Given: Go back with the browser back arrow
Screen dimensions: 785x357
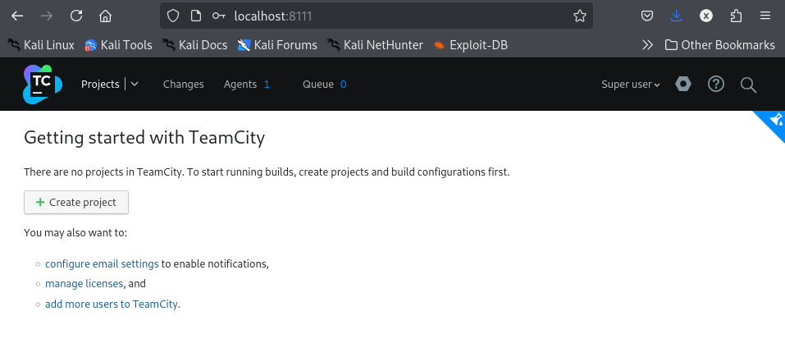Looking at the screenshot, I should pos(17,16).
